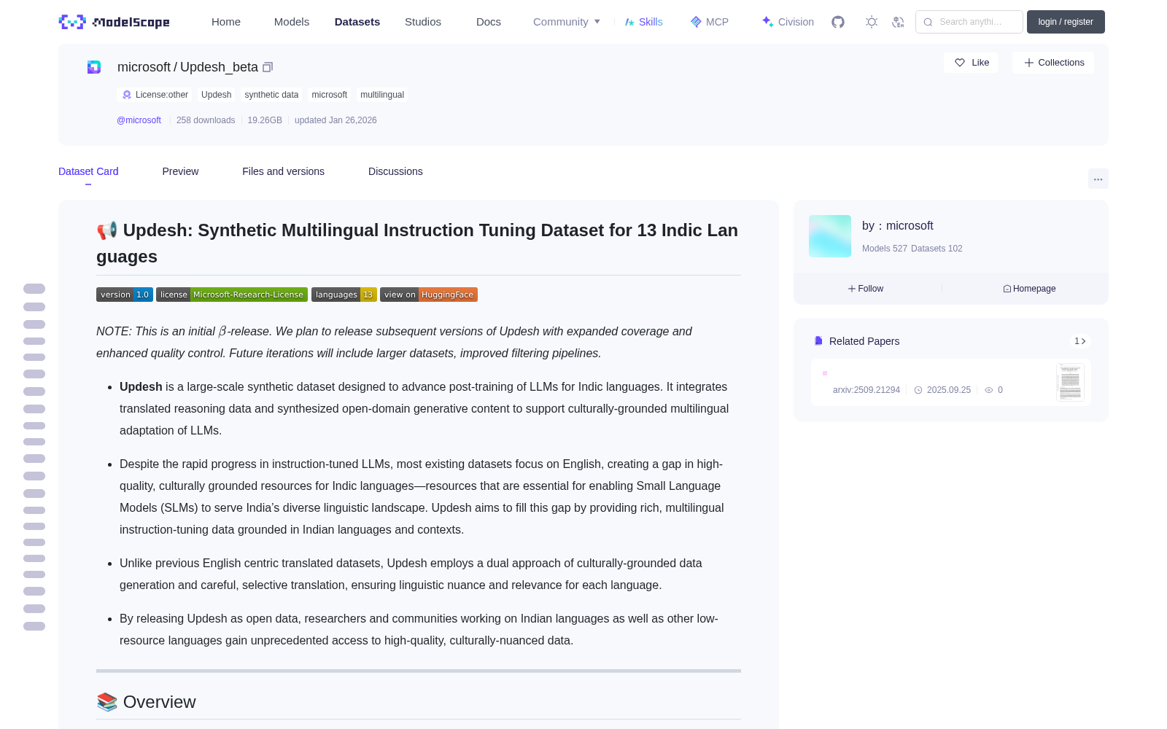Click the eye views icon on the paper
The width and height of the screenshot is (1167, 729).
click(989, 390)
